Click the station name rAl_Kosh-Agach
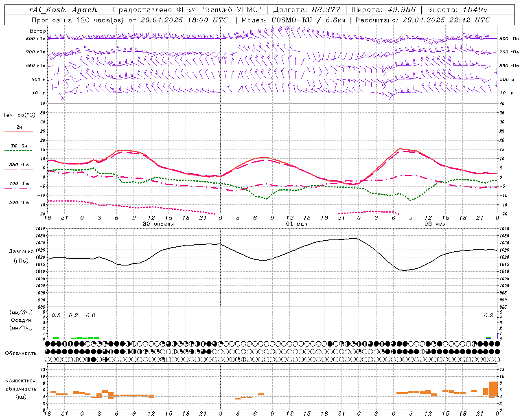This screenshot has width=521, height=417. click(63, 10)
